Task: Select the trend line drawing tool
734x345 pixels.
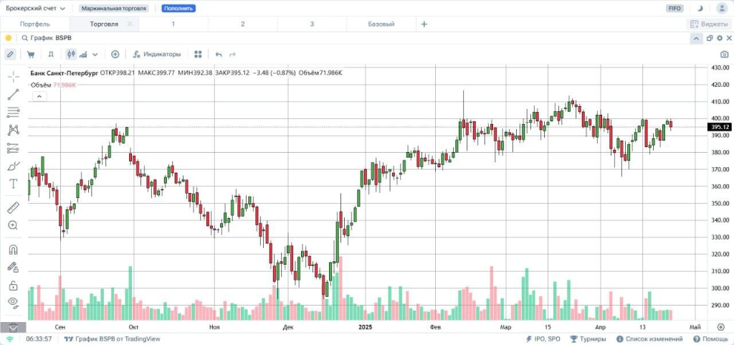Action: click(13, 94)
